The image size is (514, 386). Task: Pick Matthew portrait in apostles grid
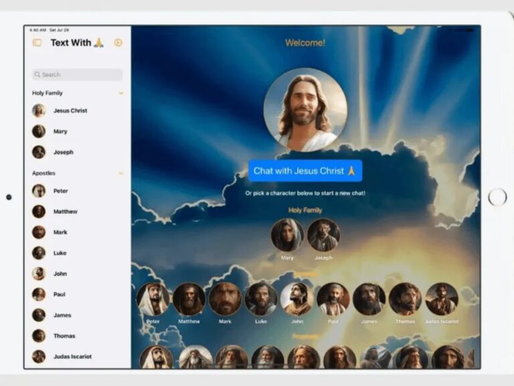189,299
